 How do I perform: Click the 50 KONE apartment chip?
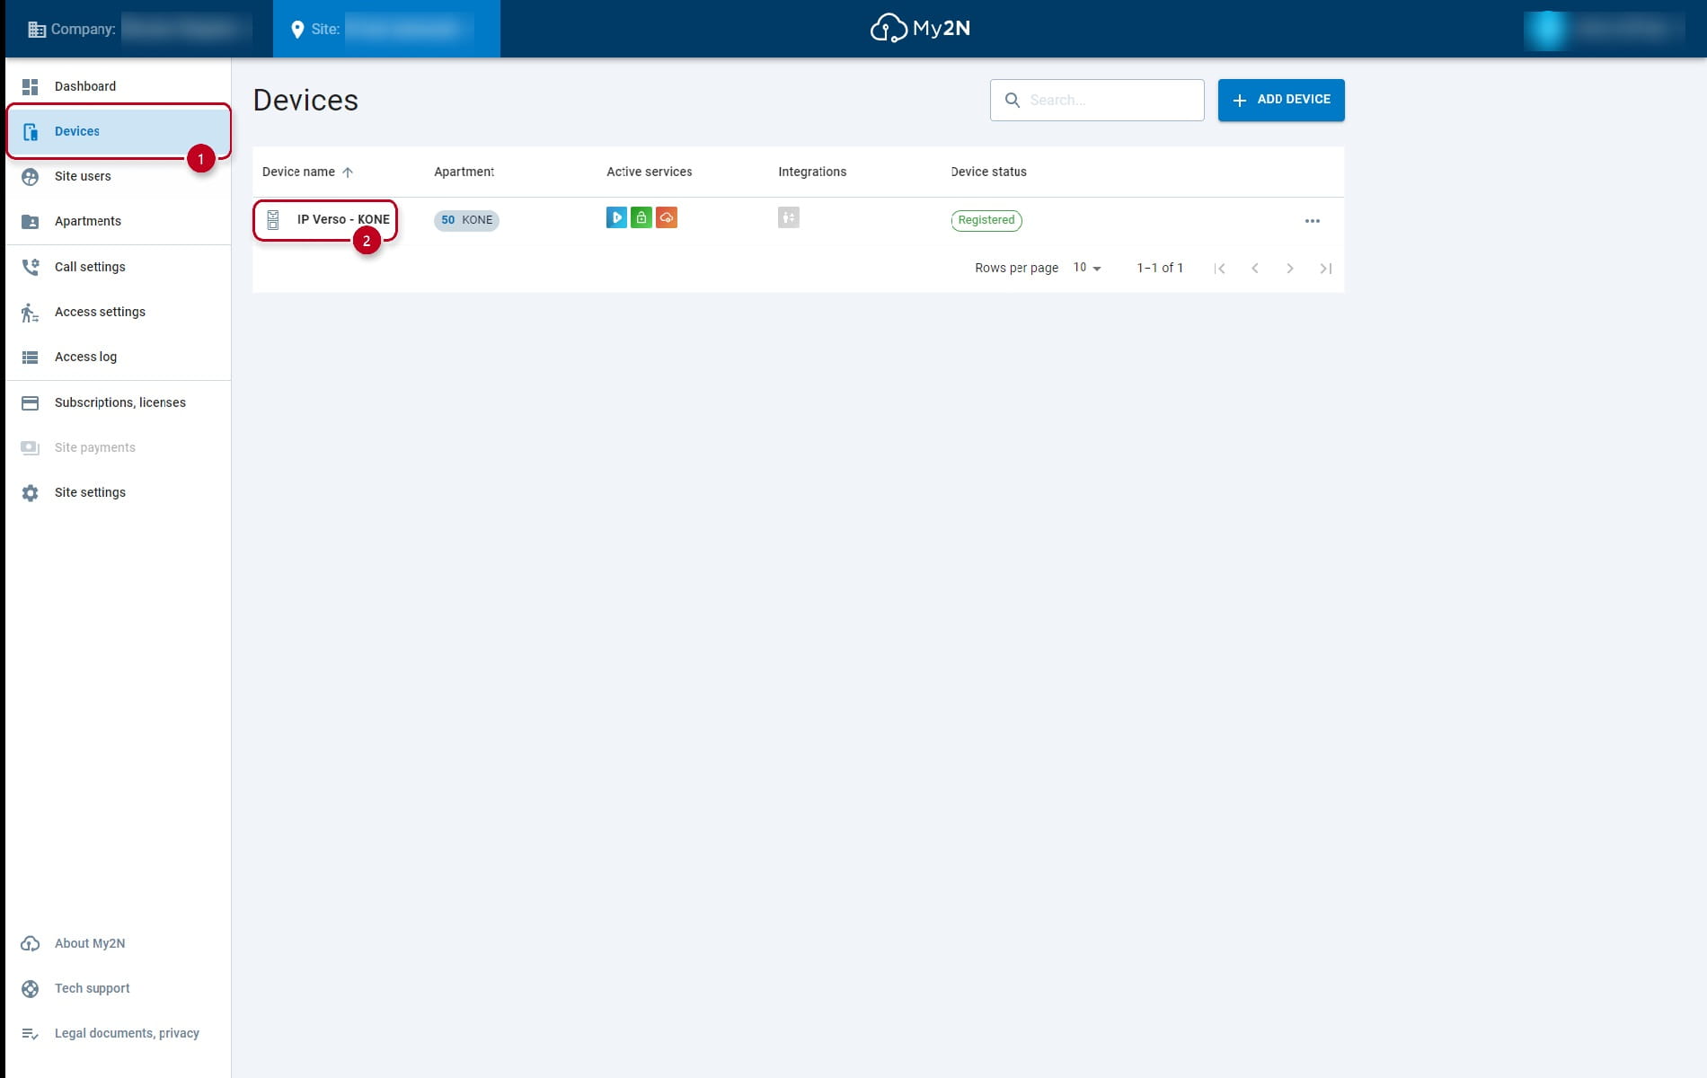tap(466, 220)
